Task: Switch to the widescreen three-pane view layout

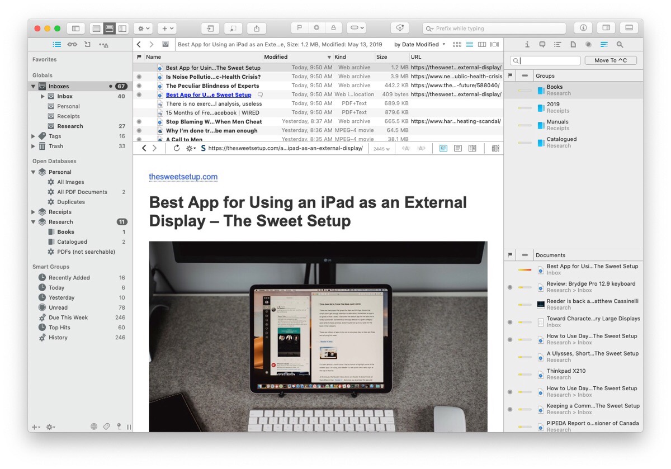Action: click(x=122, y=28)
